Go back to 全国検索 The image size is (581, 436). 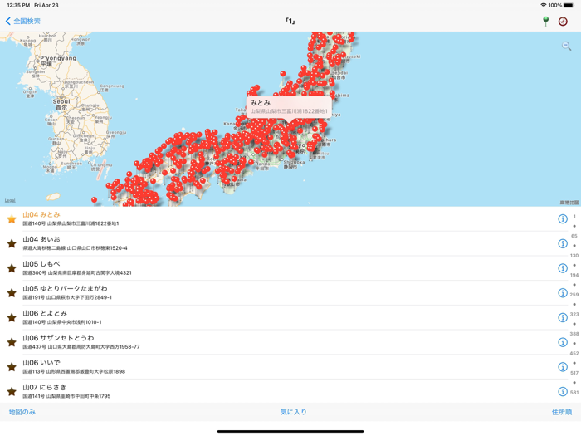tap(23, 21)
